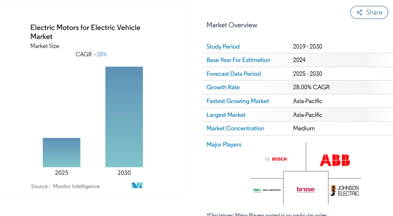This screenshot has height=216, width=393.
Task: Click the ABB logo
Action: pyautogui.click(x=335, y=160)
